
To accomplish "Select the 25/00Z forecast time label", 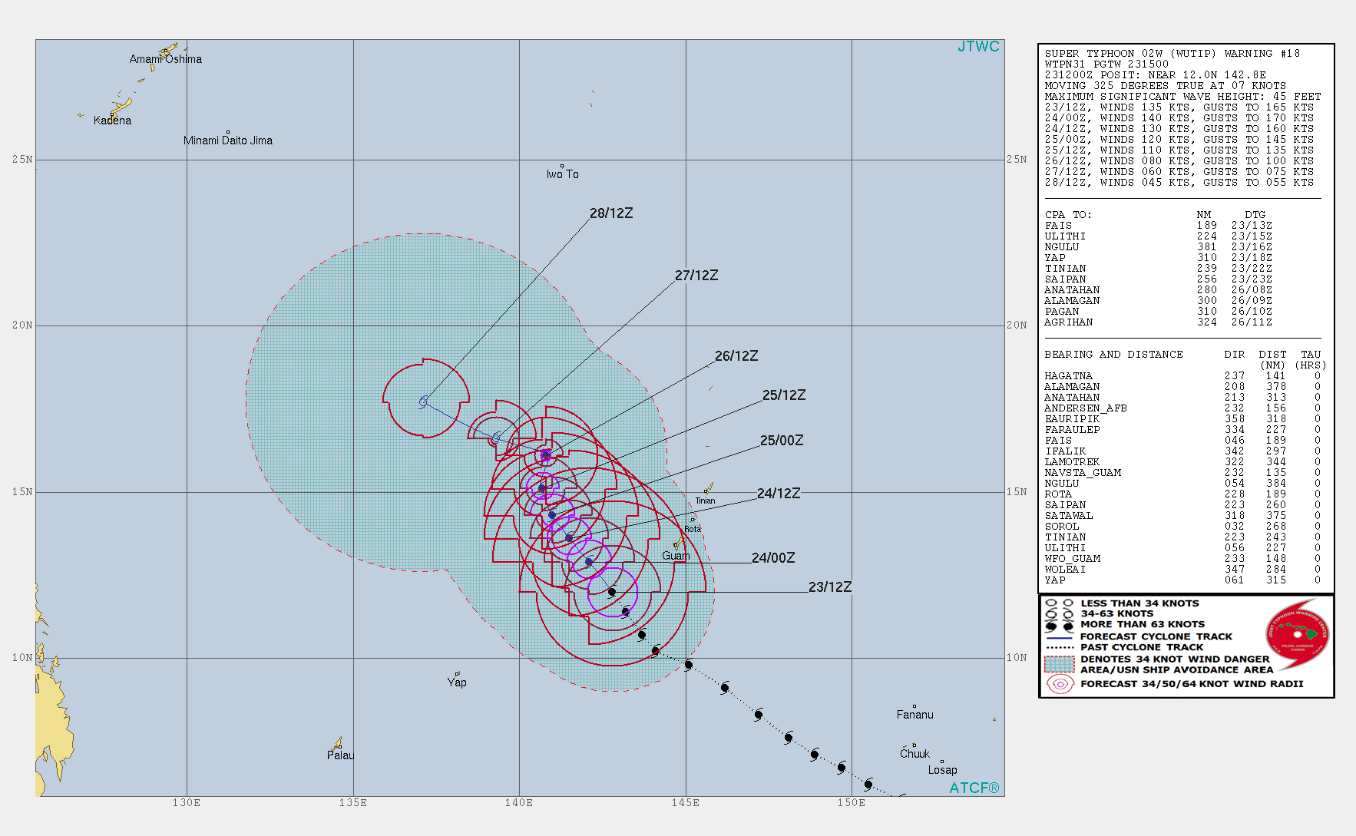I will click(782, 440).
